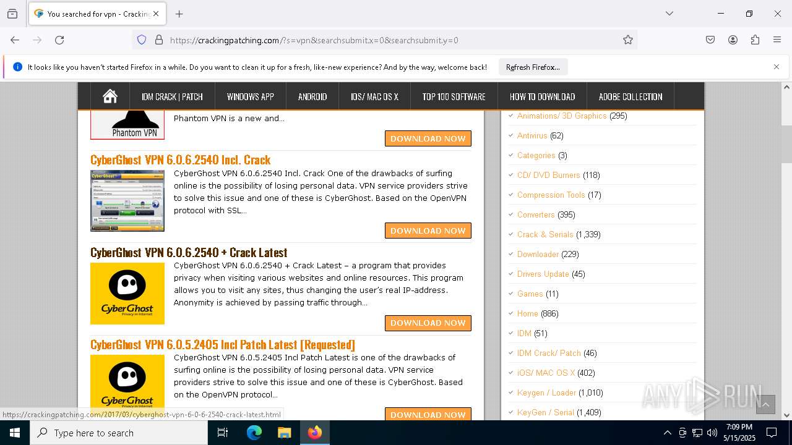
Task: Click scroll-to-top arrow button
Action: [765, 404]
